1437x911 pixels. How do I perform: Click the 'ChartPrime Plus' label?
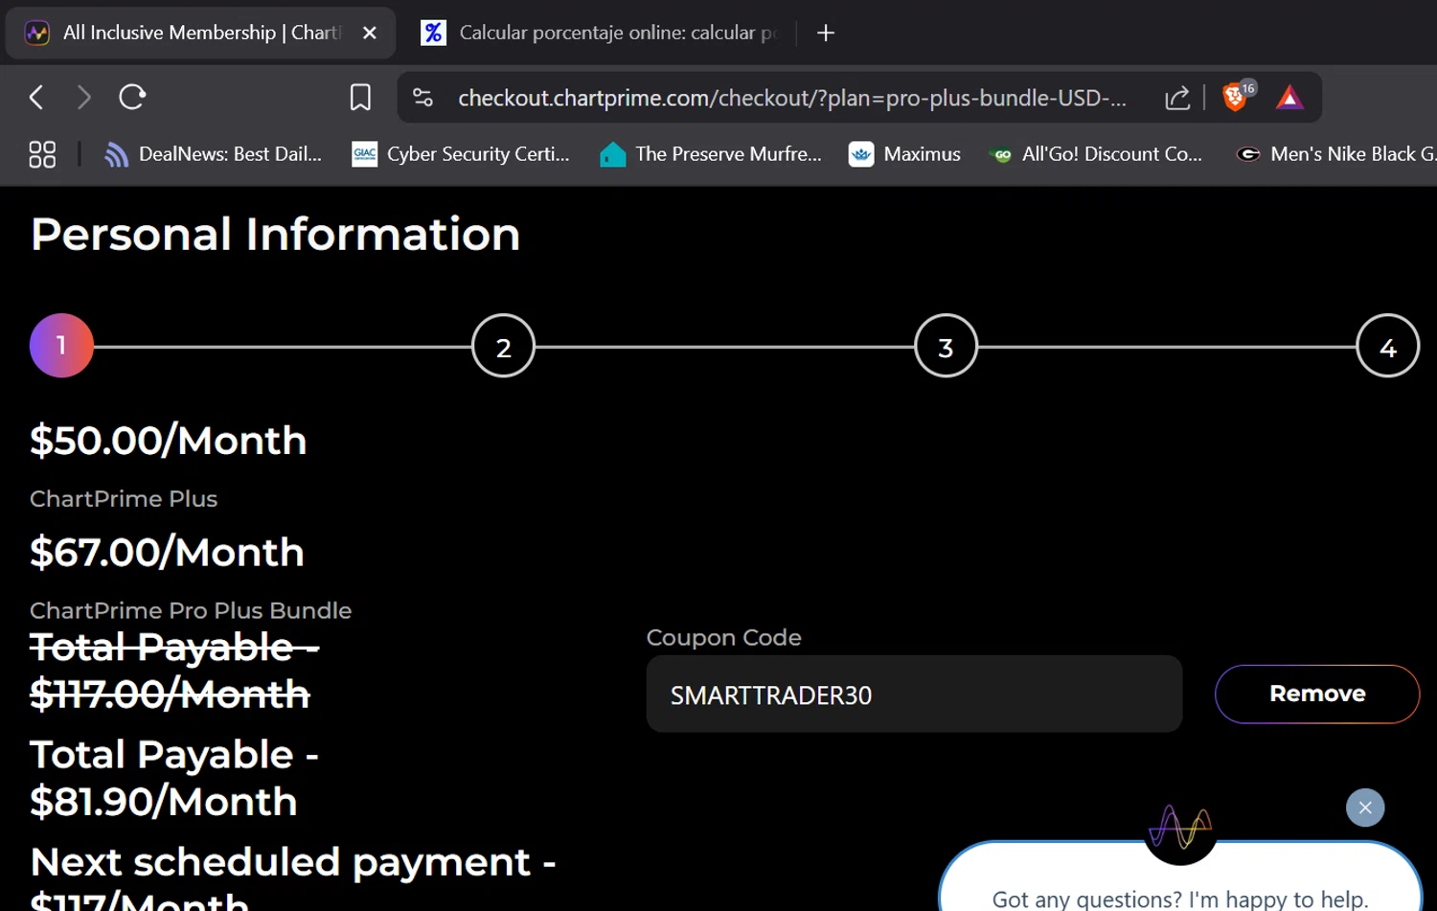(x=124, y=499)
